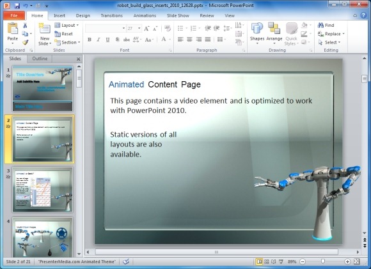Open the Character Spacing dropdown
371x269 pixels.
coord(138,40)
